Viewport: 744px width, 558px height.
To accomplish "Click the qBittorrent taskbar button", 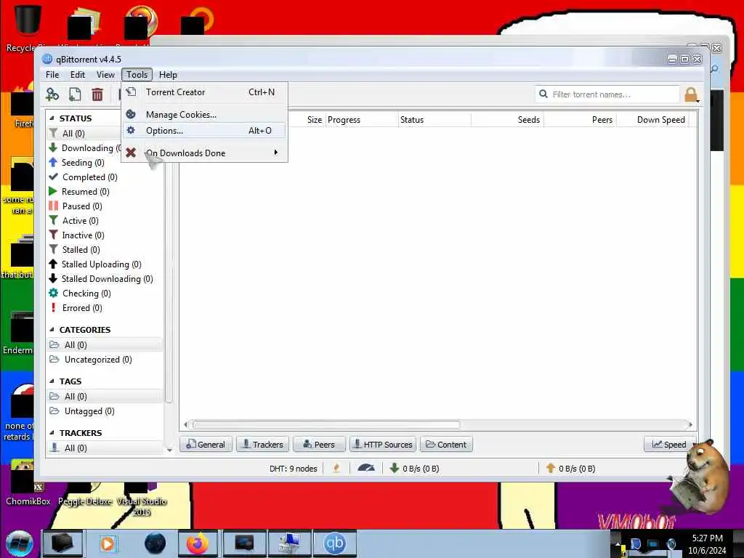I will tap(334, 543).
